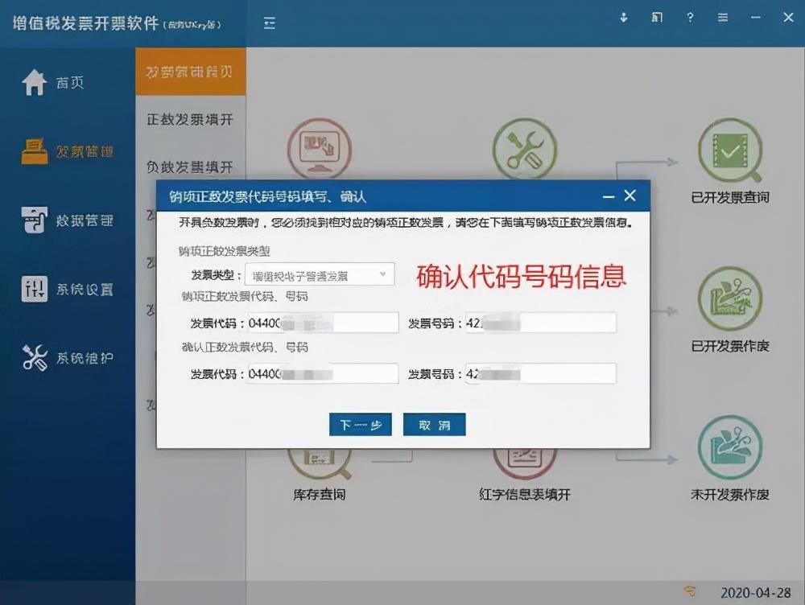Select 发票管理 in left sidebar
The image size is (805, 605).
[68, 151]
